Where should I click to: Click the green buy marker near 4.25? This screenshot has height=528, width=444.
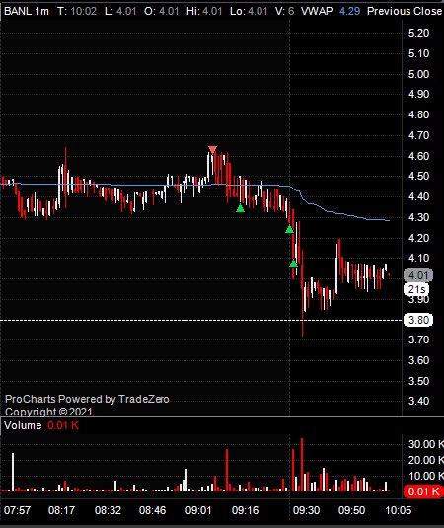[x=289, y=229]
